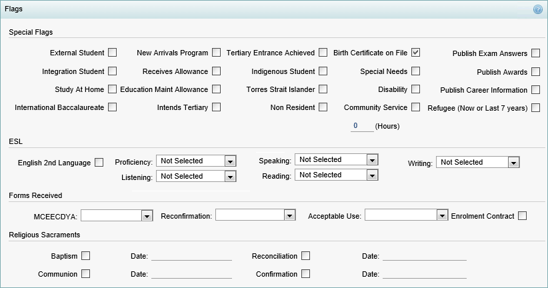Check Education Maint Allowance box

tap(217, 89)
